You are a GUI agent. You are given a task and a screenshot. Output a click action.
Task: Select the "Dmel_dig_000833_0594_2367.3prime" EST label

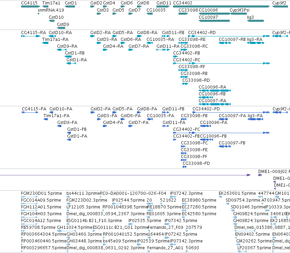tap(106, 214)
